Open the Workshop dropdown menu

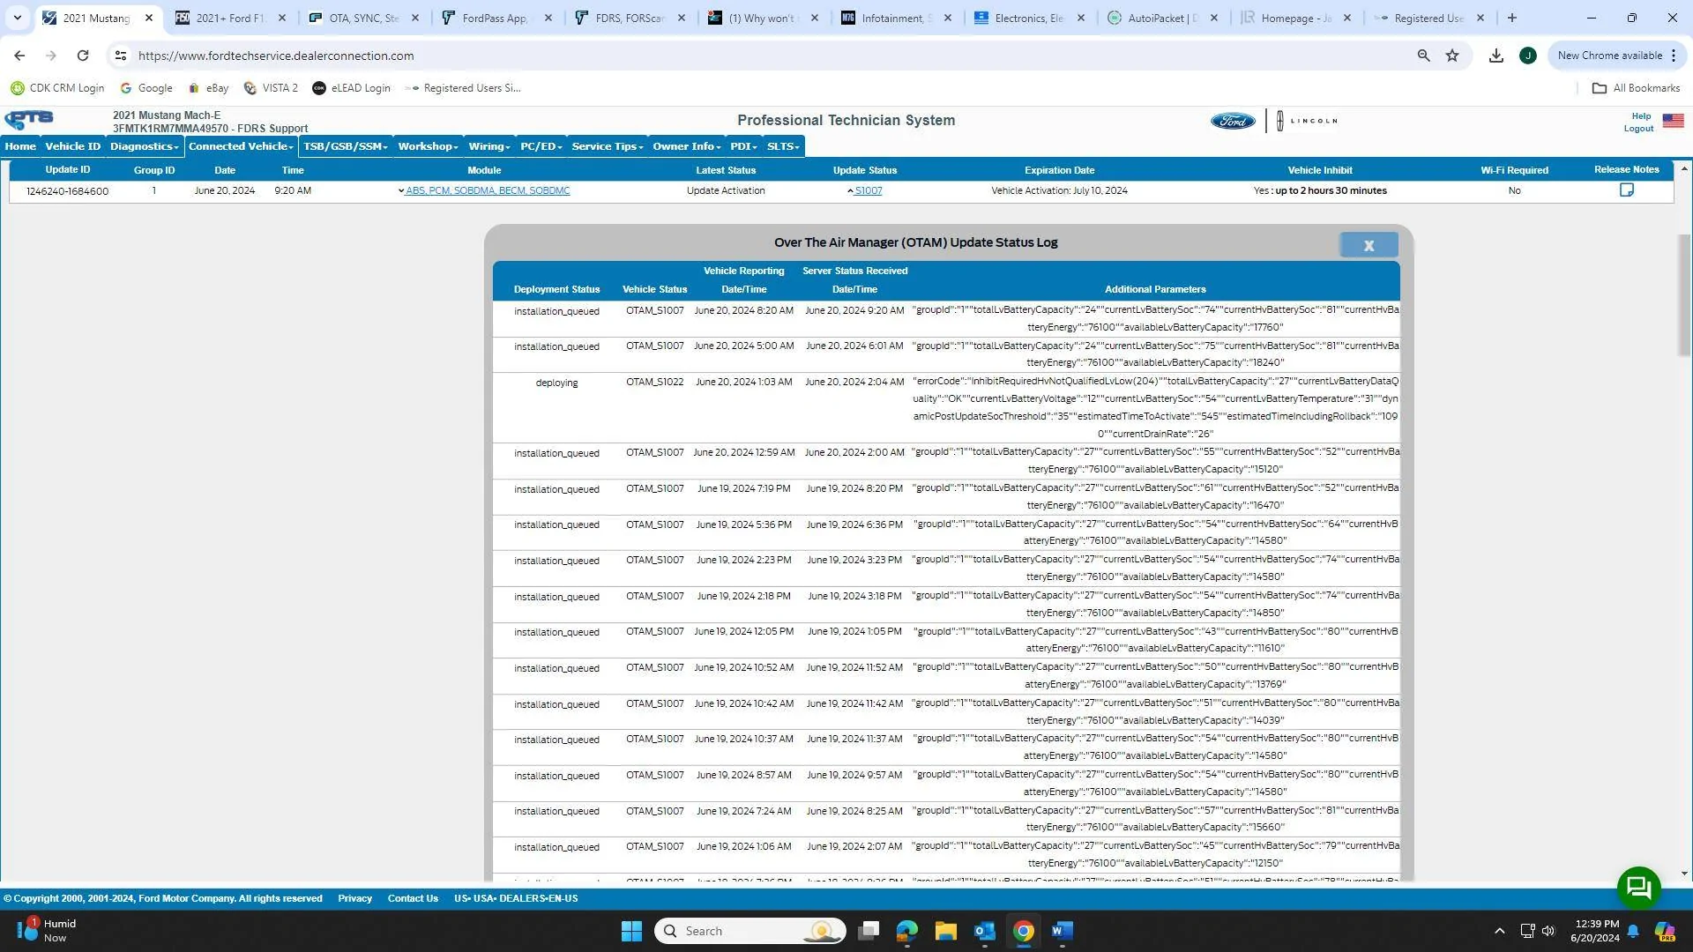point(428,146)
